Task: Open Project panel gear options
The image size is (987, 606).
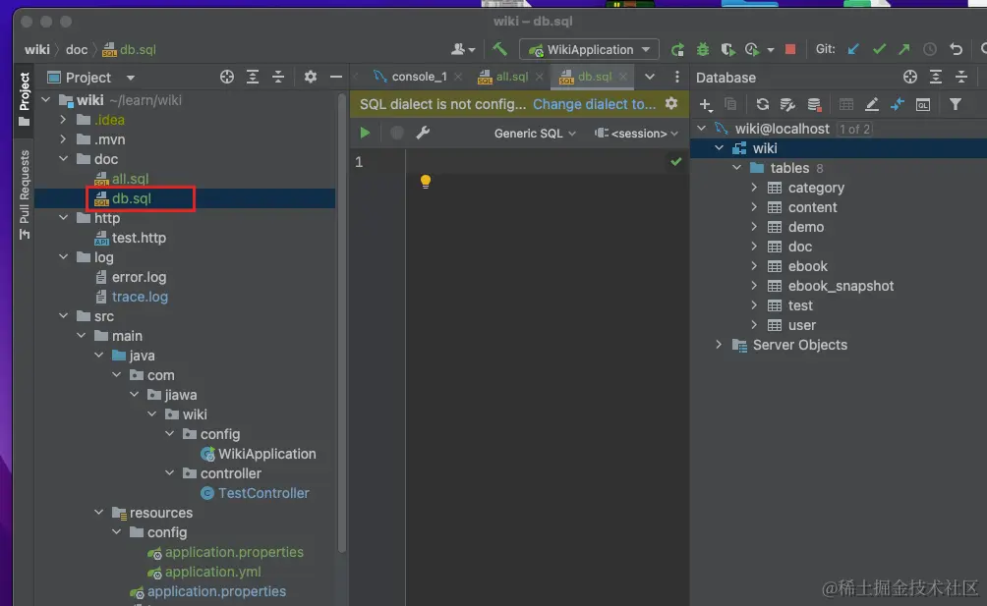Action: [x=311, y=77]
